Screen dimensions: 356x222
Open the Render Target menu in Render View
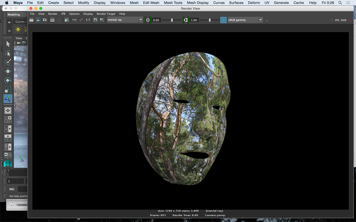[x=106, y=14]
